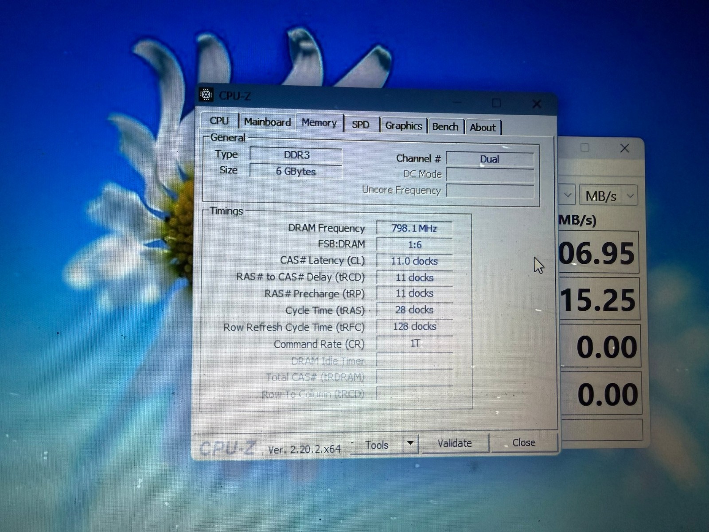Click the CAS# Latency (CL) label

coord(323,260)
